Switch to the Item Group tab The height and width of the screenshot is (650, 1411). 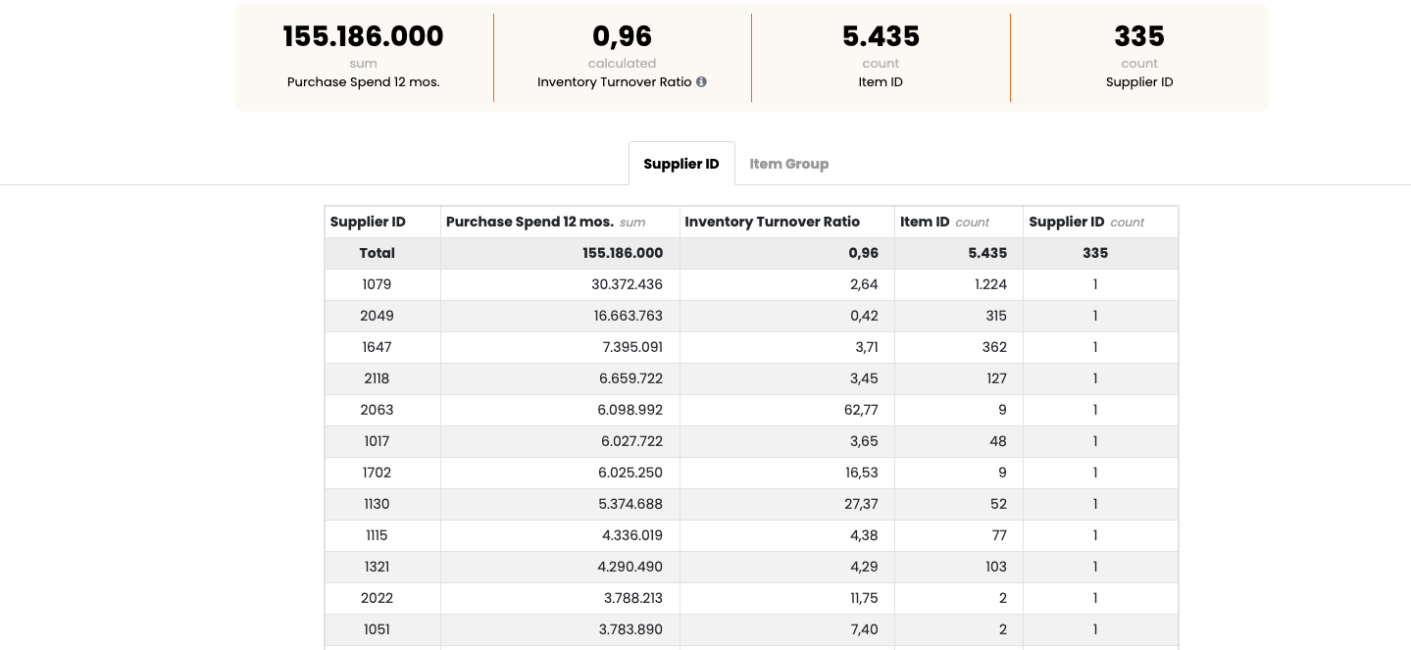(788, 163)
